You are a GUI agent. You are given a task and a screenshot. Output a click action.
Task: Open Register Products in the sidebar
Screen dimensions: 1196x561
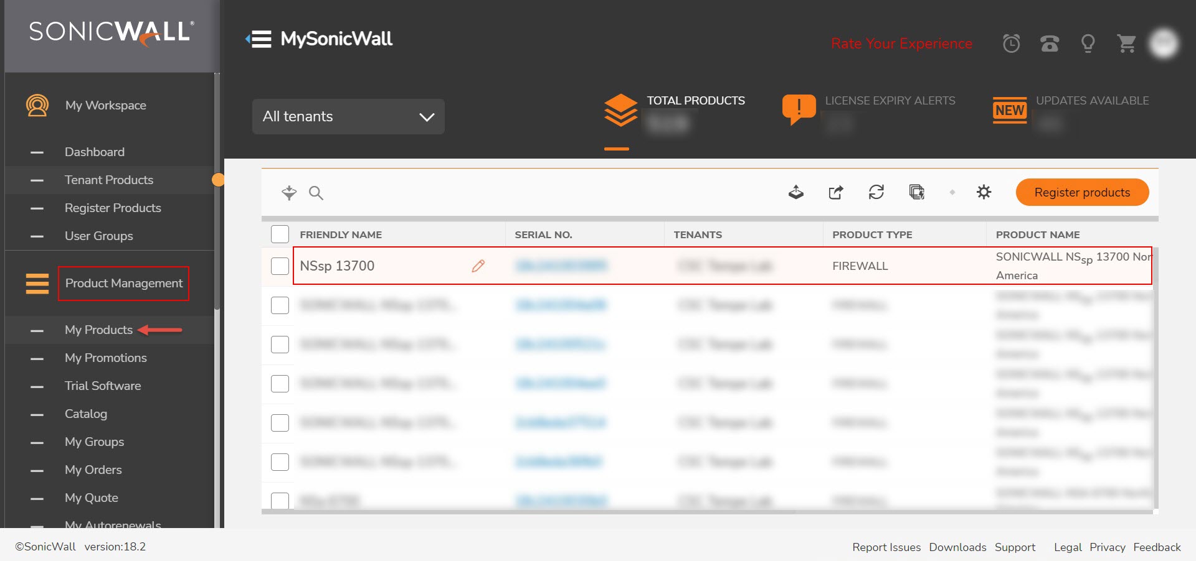(113, 208)
